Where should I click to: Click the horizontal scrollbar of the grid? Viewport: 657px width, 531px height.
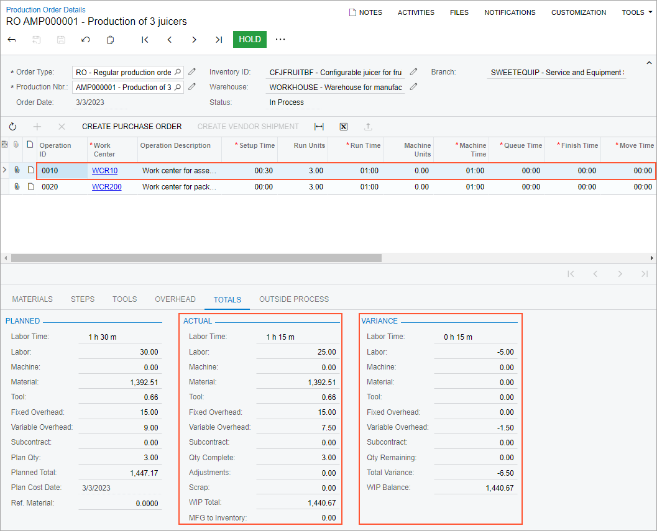pyautogui.click(x=196, y=258)
